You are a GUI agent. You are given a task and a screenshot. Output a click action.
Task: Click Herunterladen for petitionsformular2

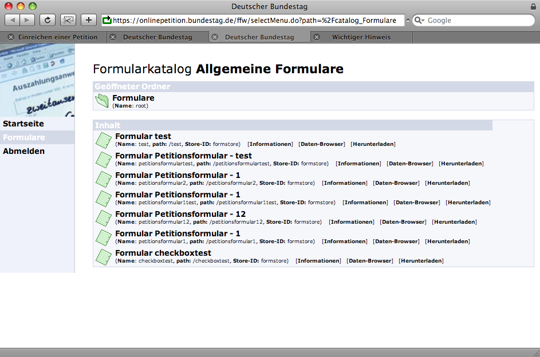tap(447, 183)
